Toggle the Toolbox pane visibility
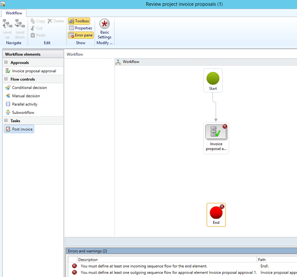This screenshot has height=277, width=297. point(79,21)
